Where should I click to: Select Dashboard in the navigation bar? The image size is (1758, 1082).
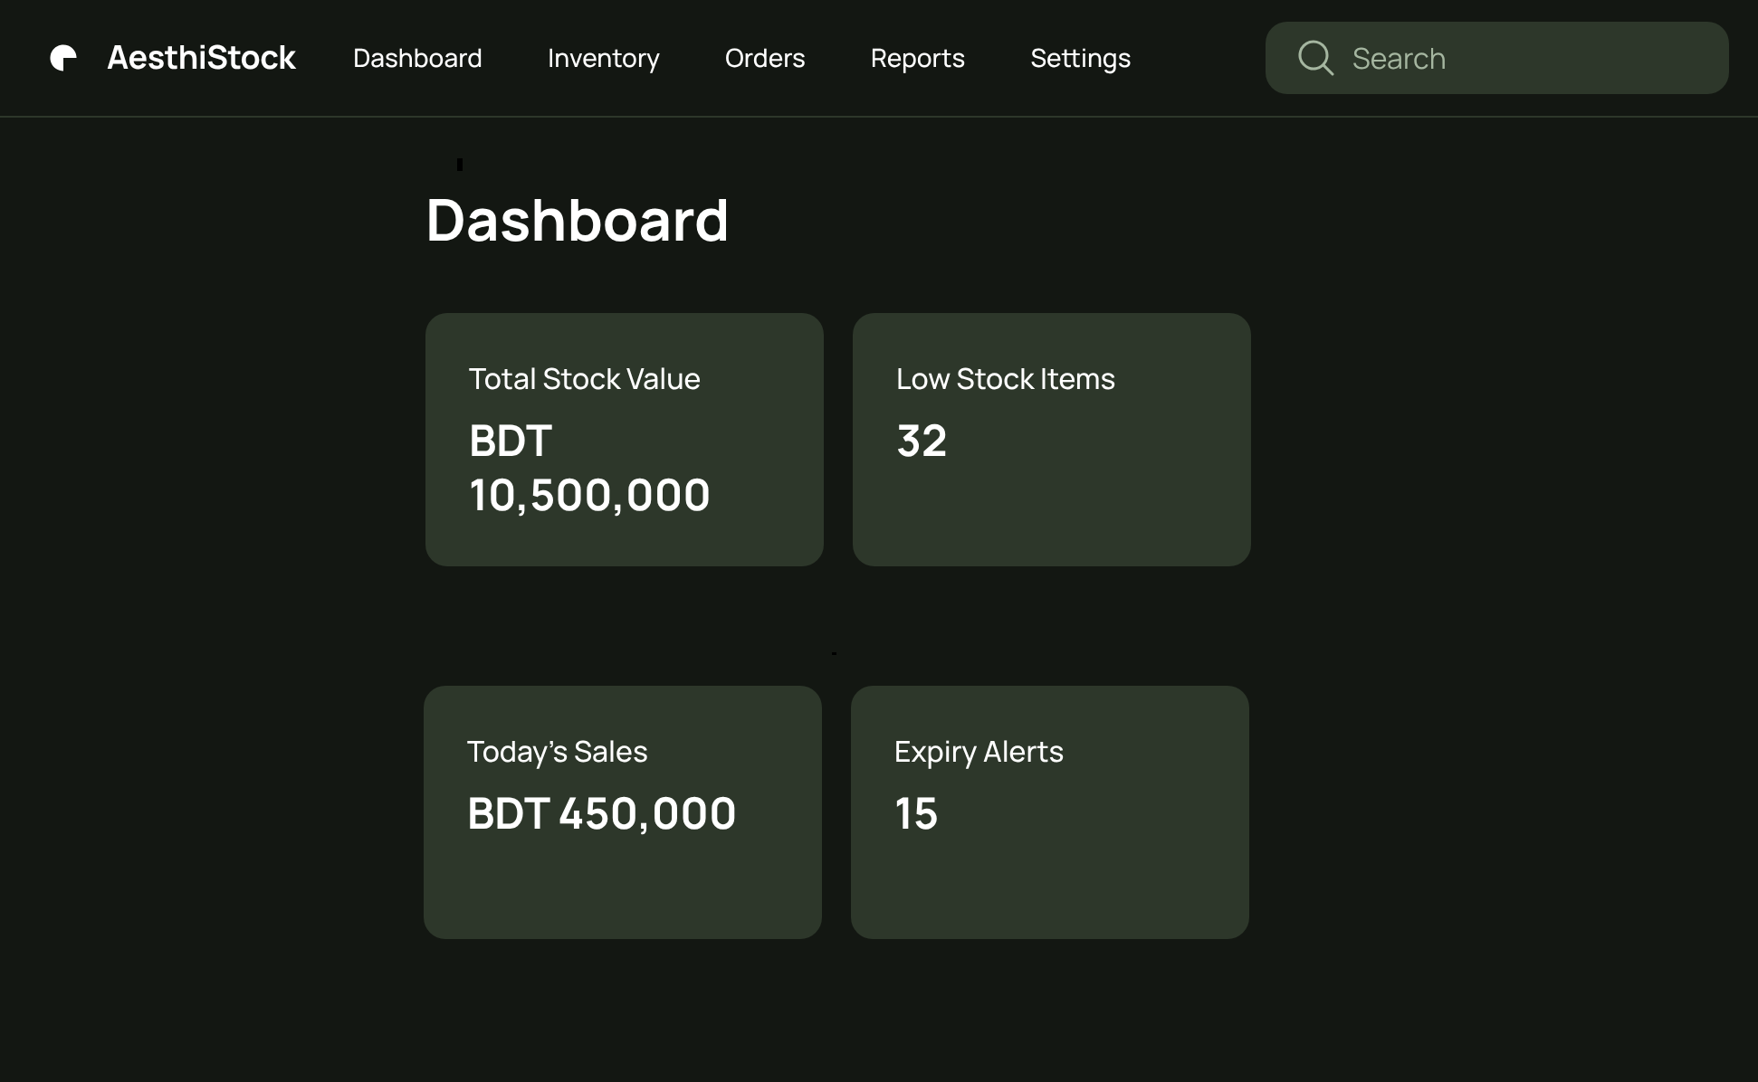click(x=416, y=58)
